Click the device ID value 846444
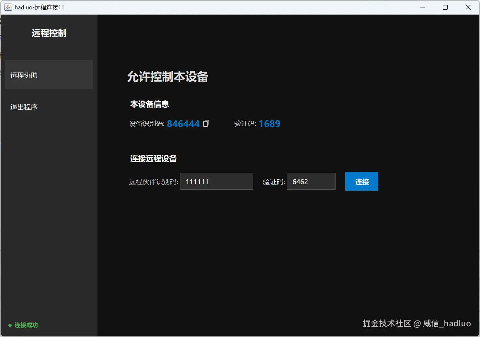Viewport: 480px width, 337px height. click(x=183, y=124)
